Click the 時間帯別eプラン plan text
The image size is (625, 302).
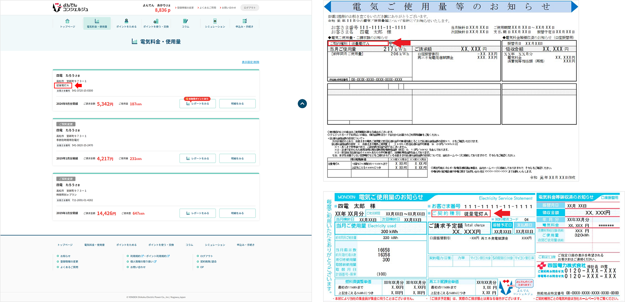(66, 195)
